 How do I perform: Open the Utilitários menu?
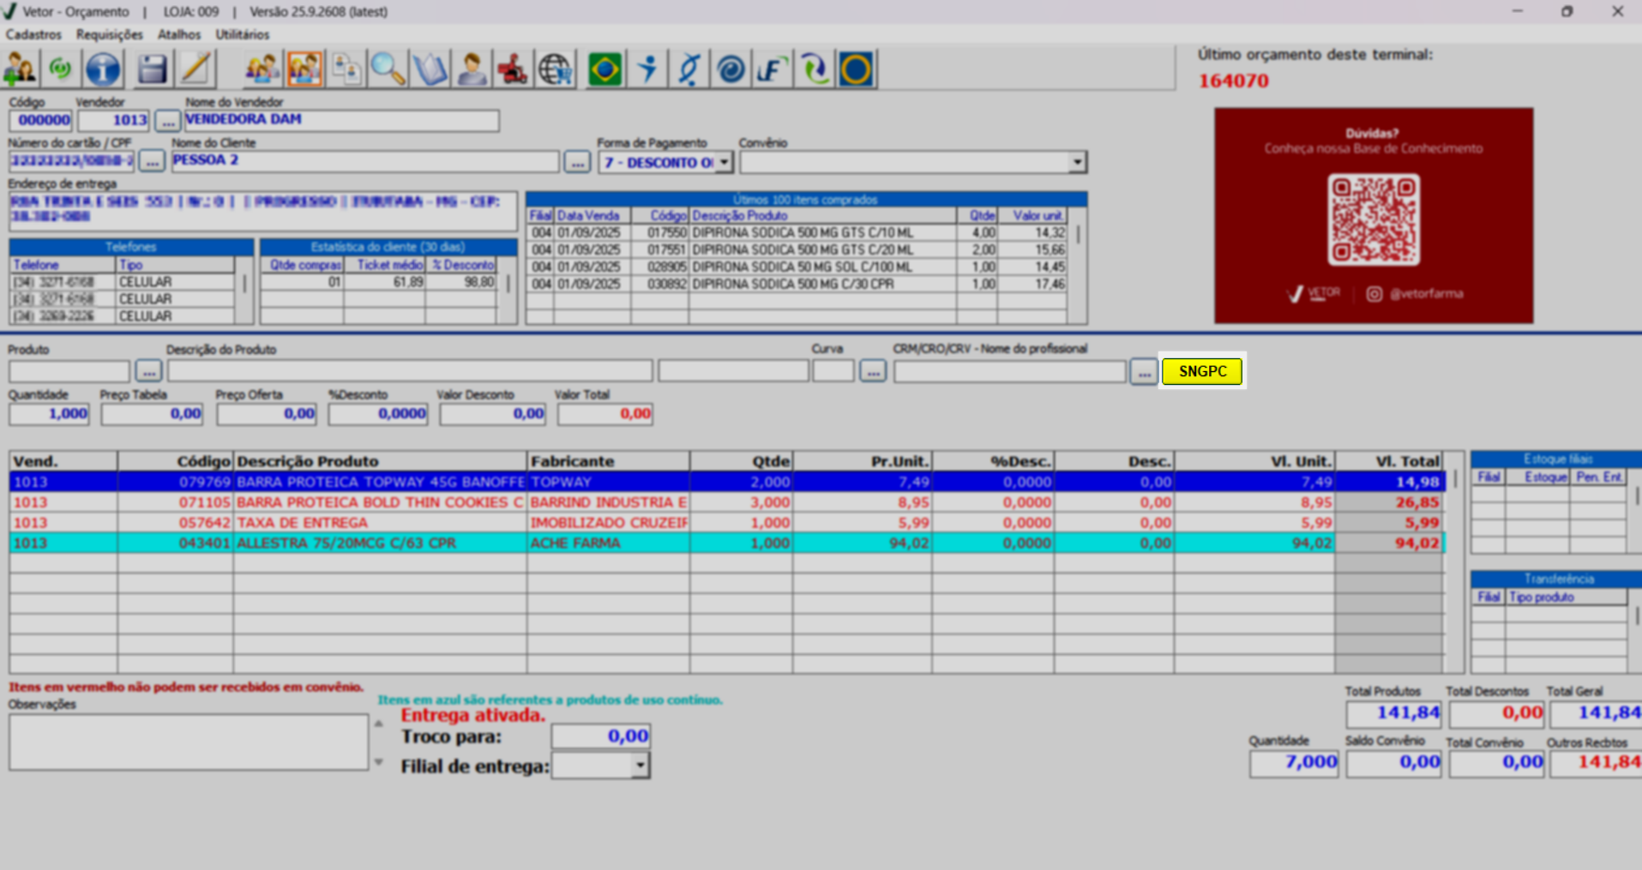point(242,34)
